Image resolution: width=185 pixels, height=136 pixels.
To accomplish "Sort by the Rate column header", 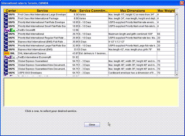I will coord(73,11).
